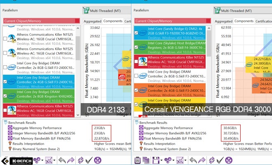The image size is (272, 165).
Task: Click Multi-Threaded icon in left window
Action: click(86, 10)
